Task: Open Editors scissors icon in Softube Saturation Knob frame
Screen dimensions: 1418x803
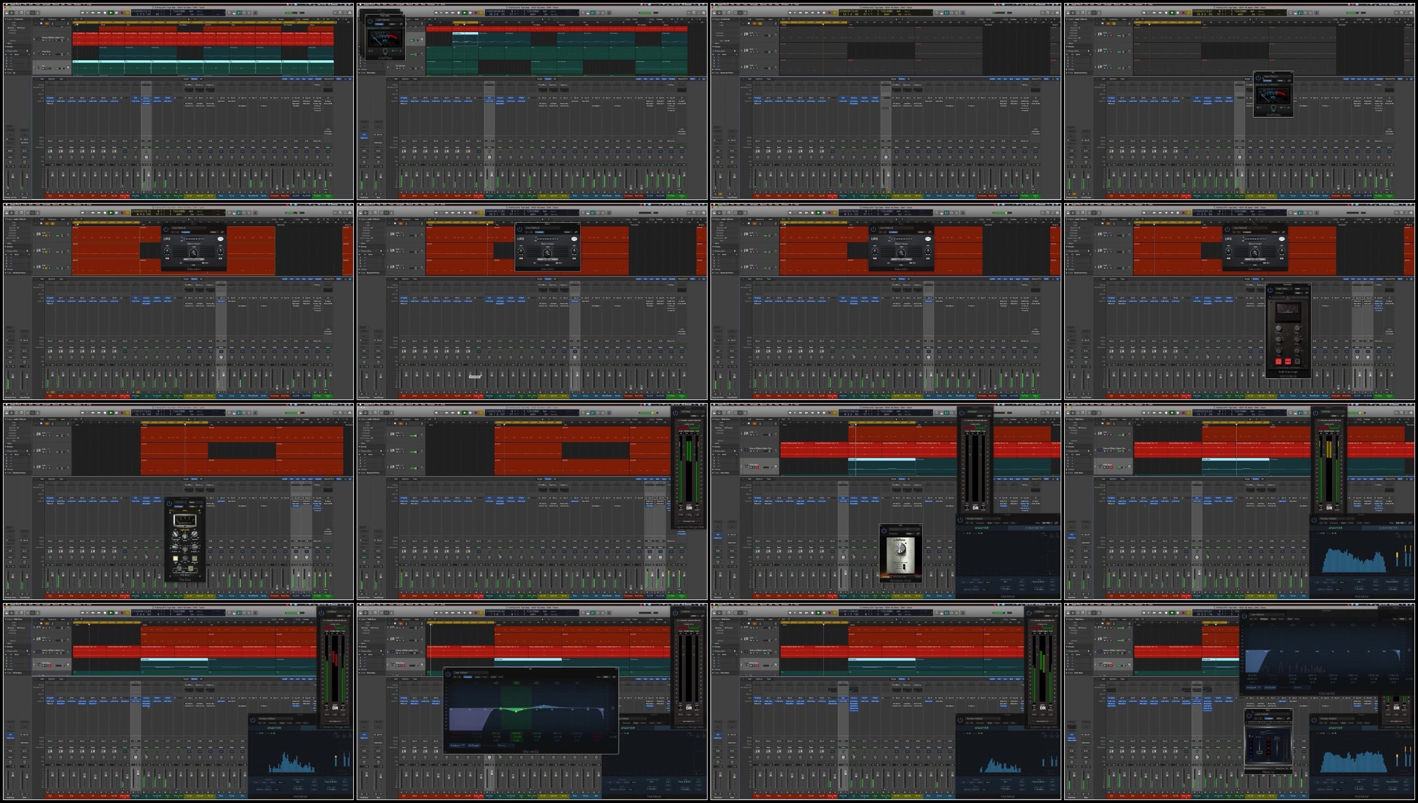Action: [746, 413]
